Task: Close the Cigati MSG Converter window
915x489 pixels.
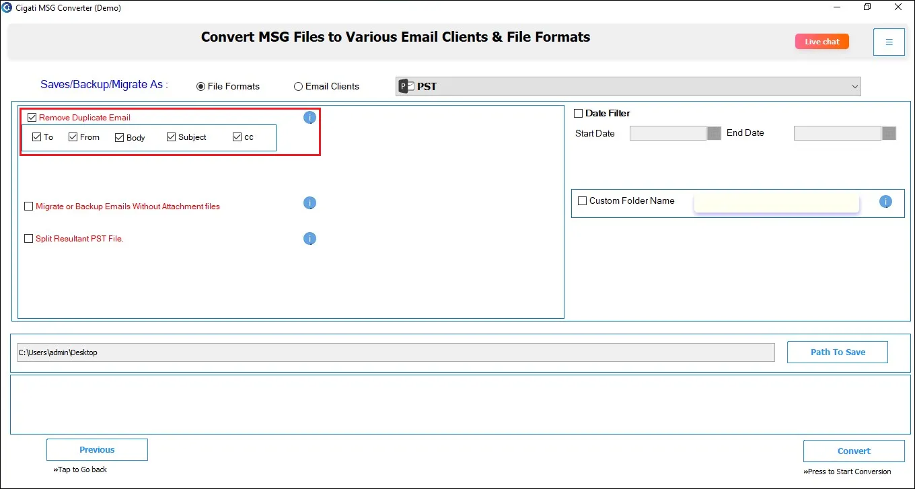Action: pyautogui.click(x=899, y=7)
